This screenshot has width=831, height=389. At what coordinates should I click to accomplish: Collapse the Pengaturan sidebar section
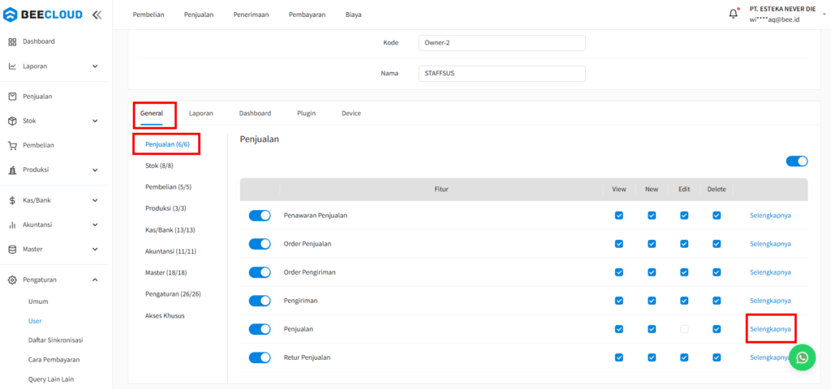(x=95, y=280)
